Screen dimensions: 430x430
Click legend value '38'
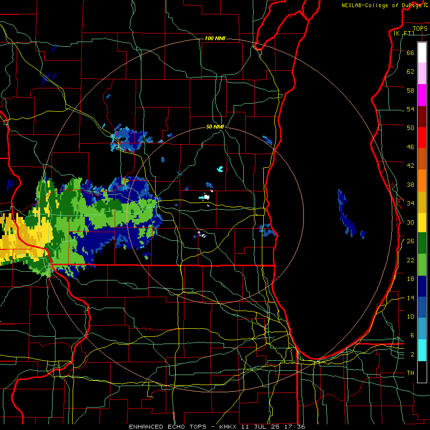410,184
